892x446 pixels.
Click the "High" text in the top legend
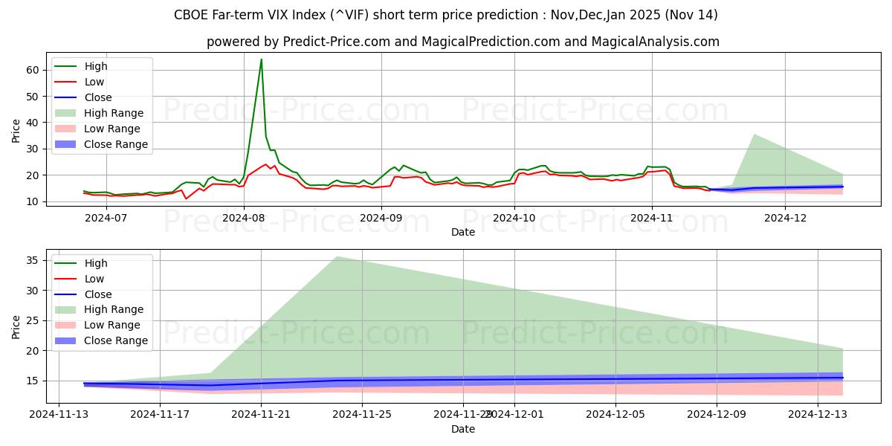96,66
